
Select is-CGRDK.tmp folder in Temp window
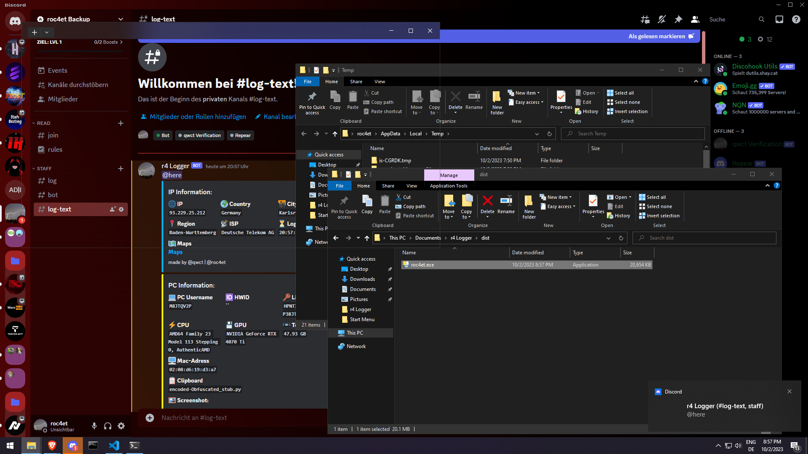tap(391, 161)
